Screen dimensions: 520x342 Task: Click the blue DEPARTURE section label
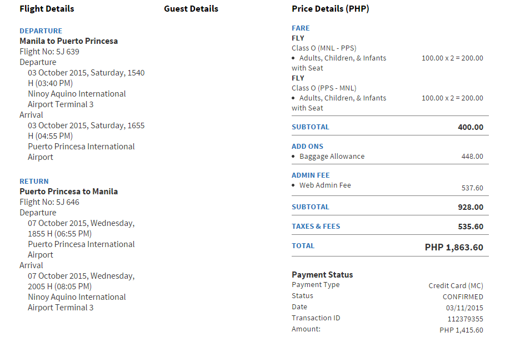click(x=41, y=31)
